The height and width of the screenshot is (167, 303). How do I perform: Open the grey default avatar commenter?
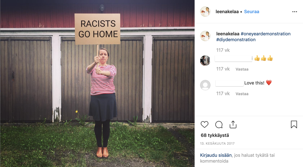pos(205,85)
